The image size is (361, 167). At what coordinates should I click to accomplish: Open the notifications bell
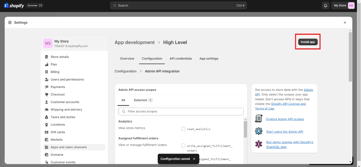point(325,5)
